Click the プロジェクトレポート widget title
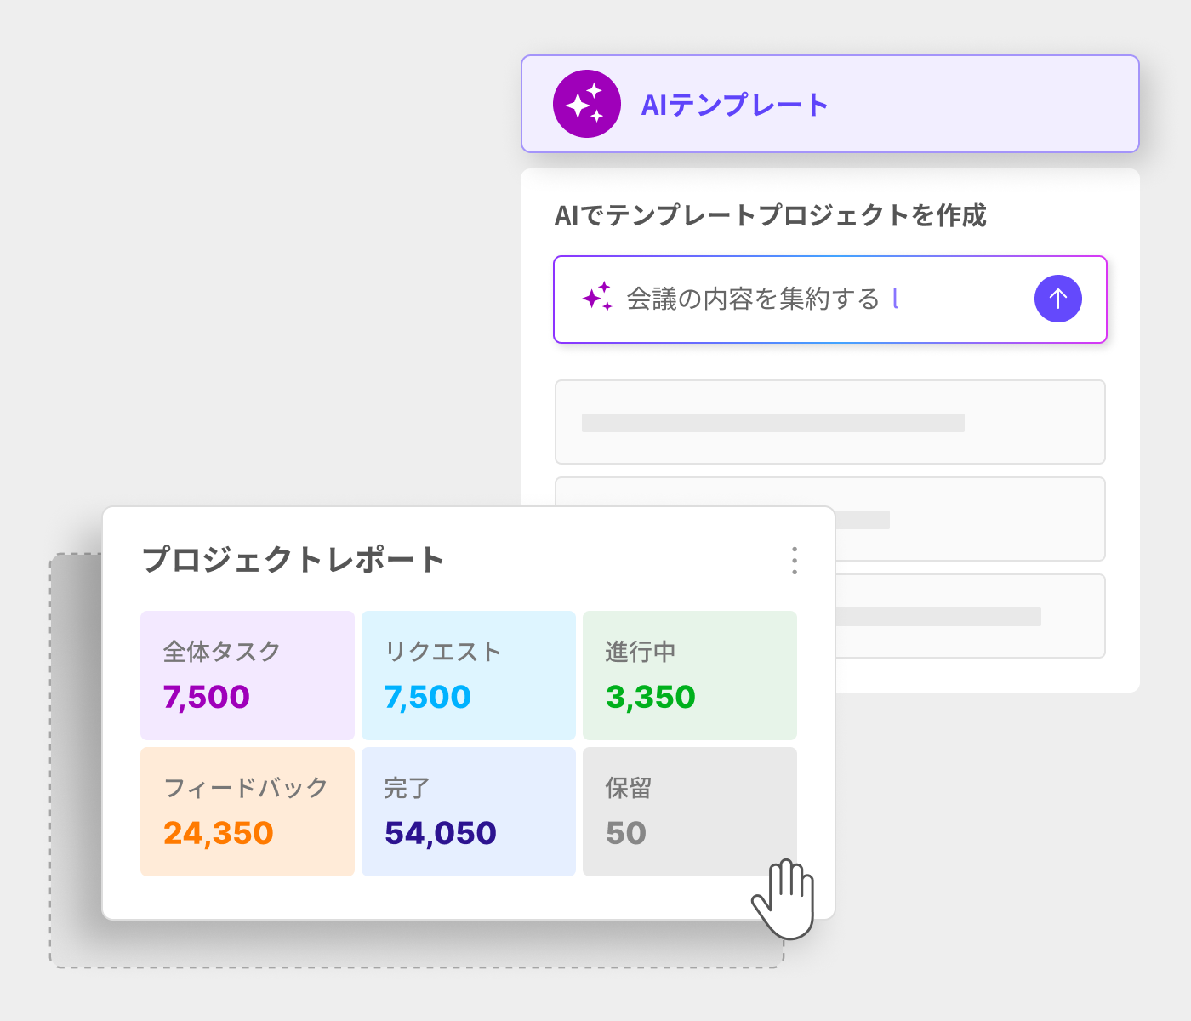This screenshot has height=1021, width=1191. (x=293, y=561)
